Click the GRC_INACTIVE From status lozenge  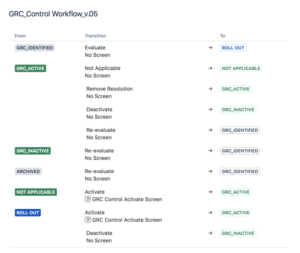pyautogui.click(x=33, y=151)
